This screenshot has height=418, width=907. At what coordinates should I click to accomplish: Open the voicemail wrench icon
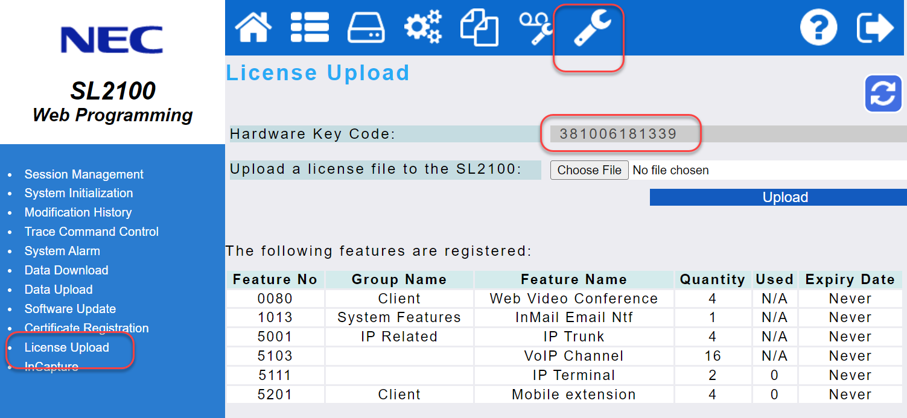coord(536,28)
